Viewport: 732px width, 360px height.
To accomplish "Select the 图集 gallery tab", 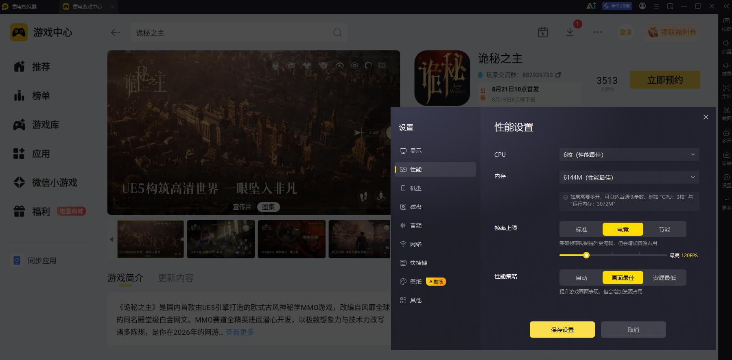I will tap(268, 207).
